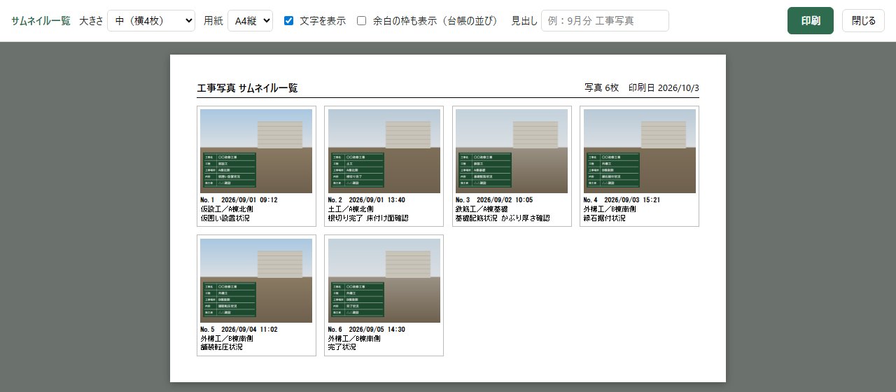The image size is (896, 392).
Task: Open the 用紙 A4縦 paper dropdown
Action: coord(250,21)
